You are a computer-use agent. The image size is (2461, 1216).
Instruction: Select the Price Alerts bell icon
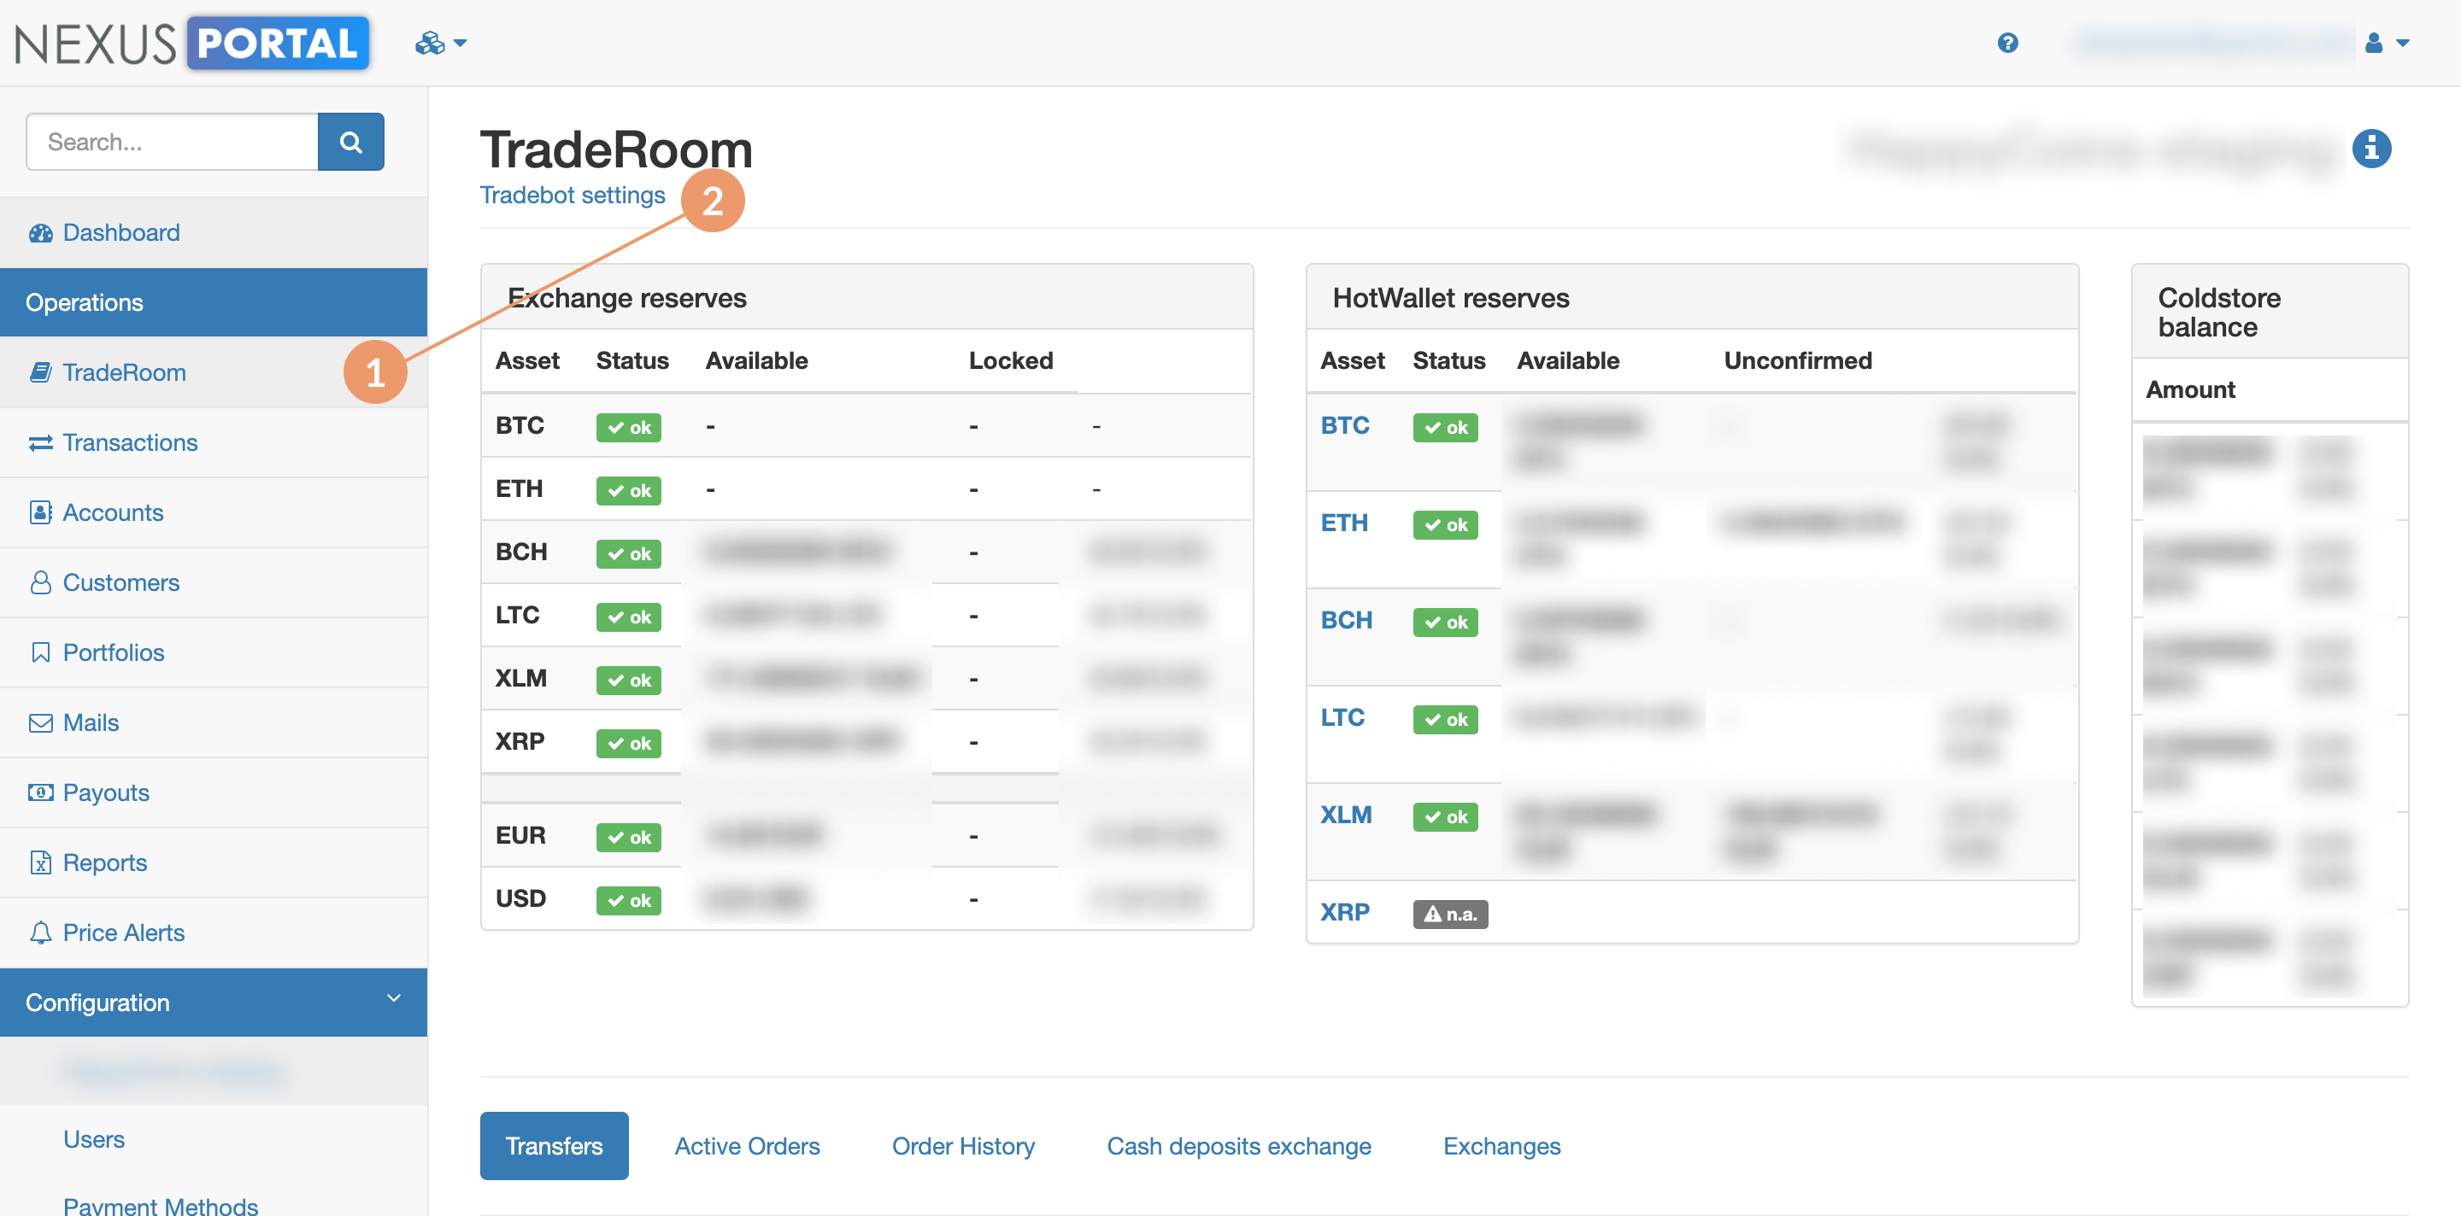pyautogui.click(x=40, y=932)
